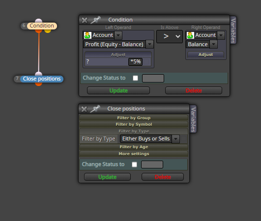Viewport: 261px width, 221px height.
Task: Open Variables tab on Condition panel
Action: click(233, 30)
